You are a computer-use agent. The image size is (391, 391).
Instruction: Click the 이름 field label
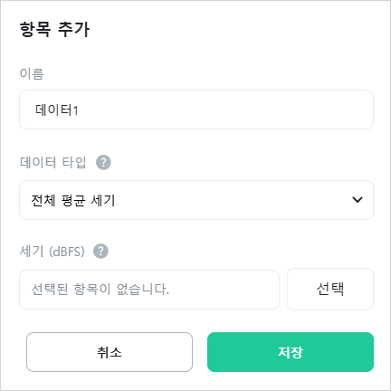point(32,73)
